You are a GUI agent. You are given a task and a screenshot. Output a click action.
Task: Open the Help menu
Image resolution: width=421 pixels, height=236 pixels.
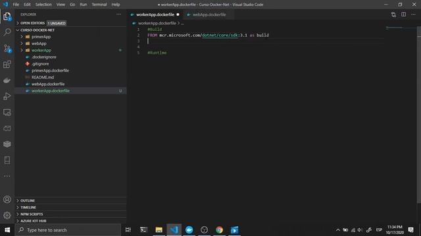(x=116, y=5)
